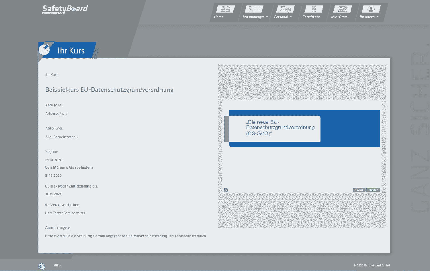Open the Hilfe link in footer
The image size is (430, 271).
57,265
